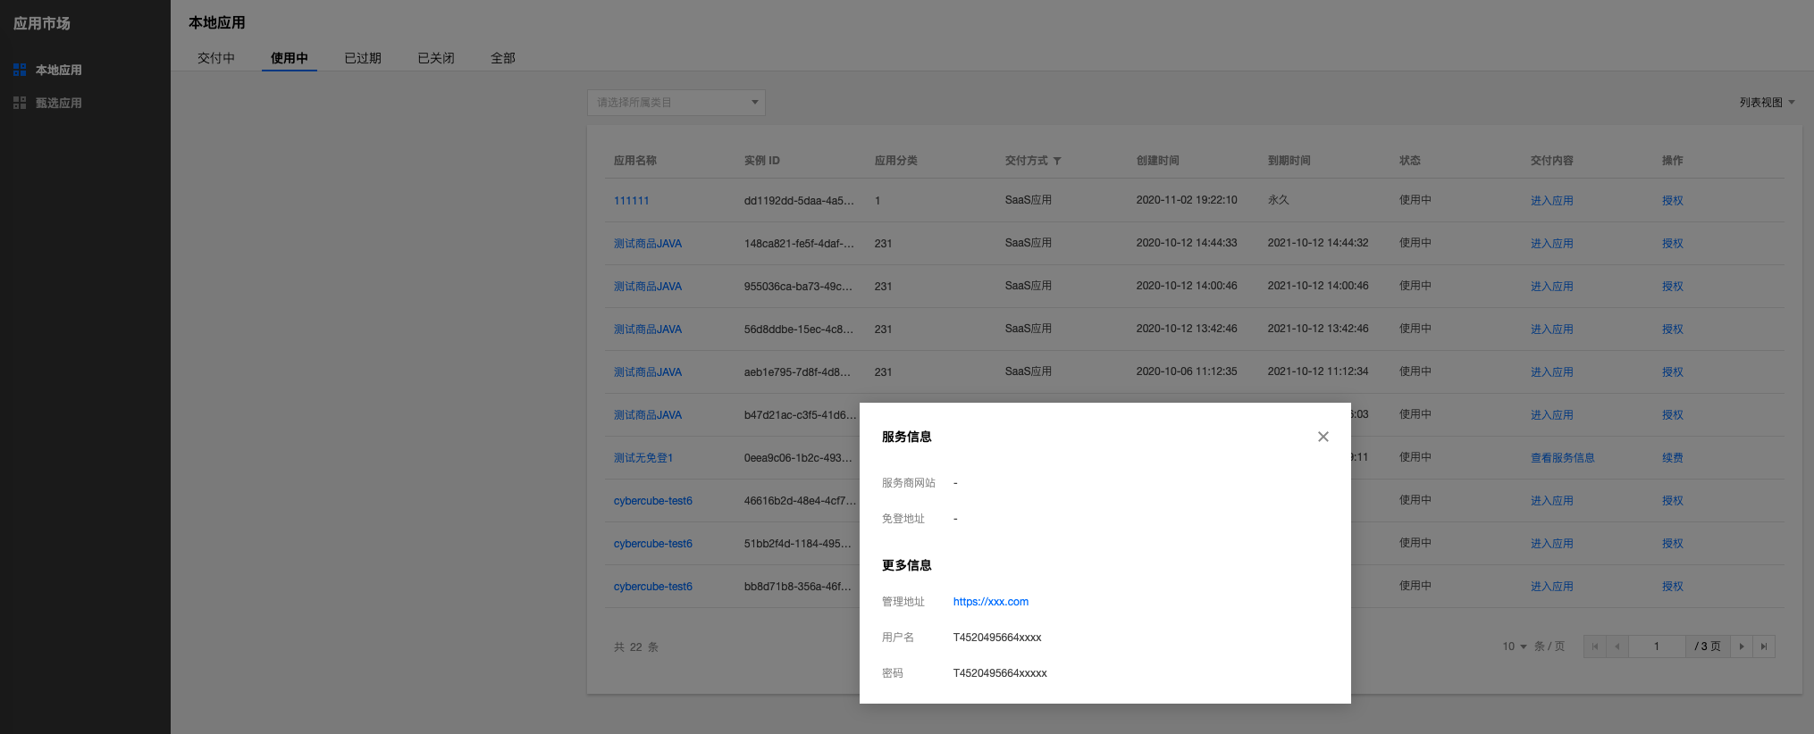
Task: Click the 共 22 条 total count
Action: pos(636,647)
